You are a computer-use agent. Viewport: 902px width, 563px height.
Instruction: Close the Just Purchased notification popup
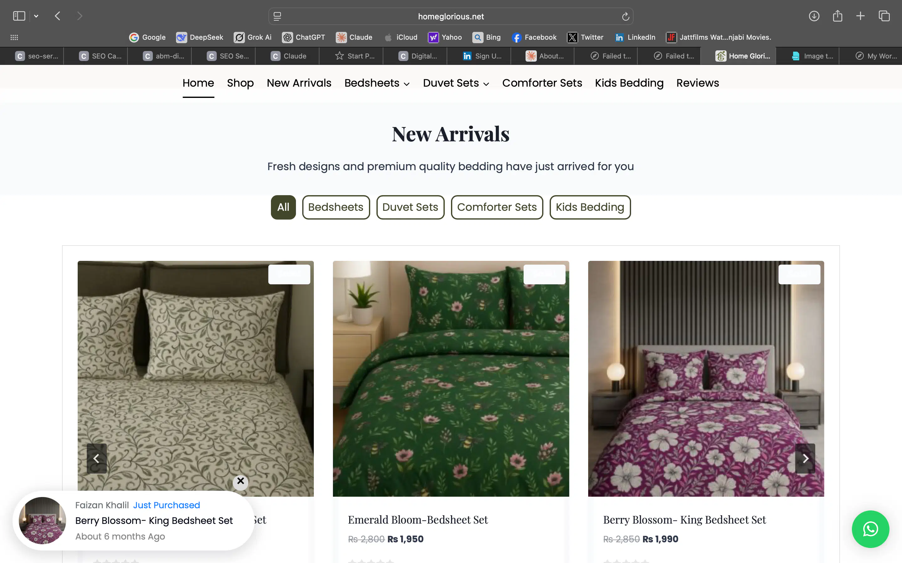241,481
